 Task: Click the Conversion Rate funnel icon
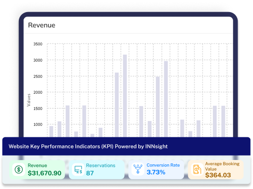coord(138,169)
